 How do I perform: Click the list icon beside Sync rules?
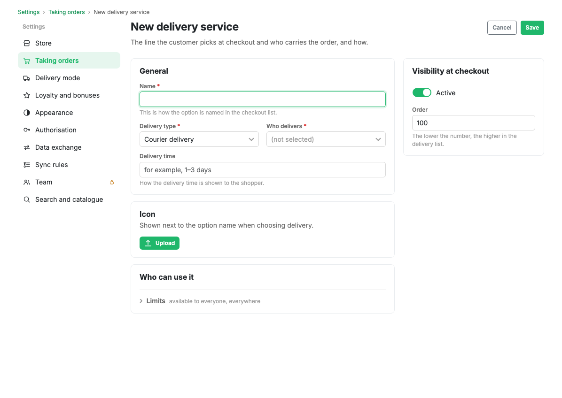pyautogui.click(x=27, y=165)
